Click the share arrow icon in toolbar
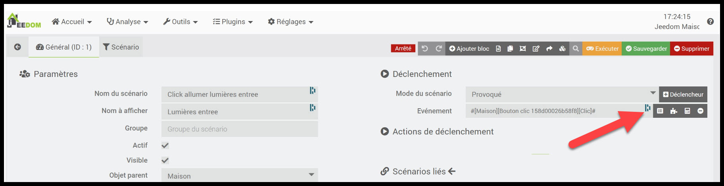724x186 pixels. tap(549, 48)
